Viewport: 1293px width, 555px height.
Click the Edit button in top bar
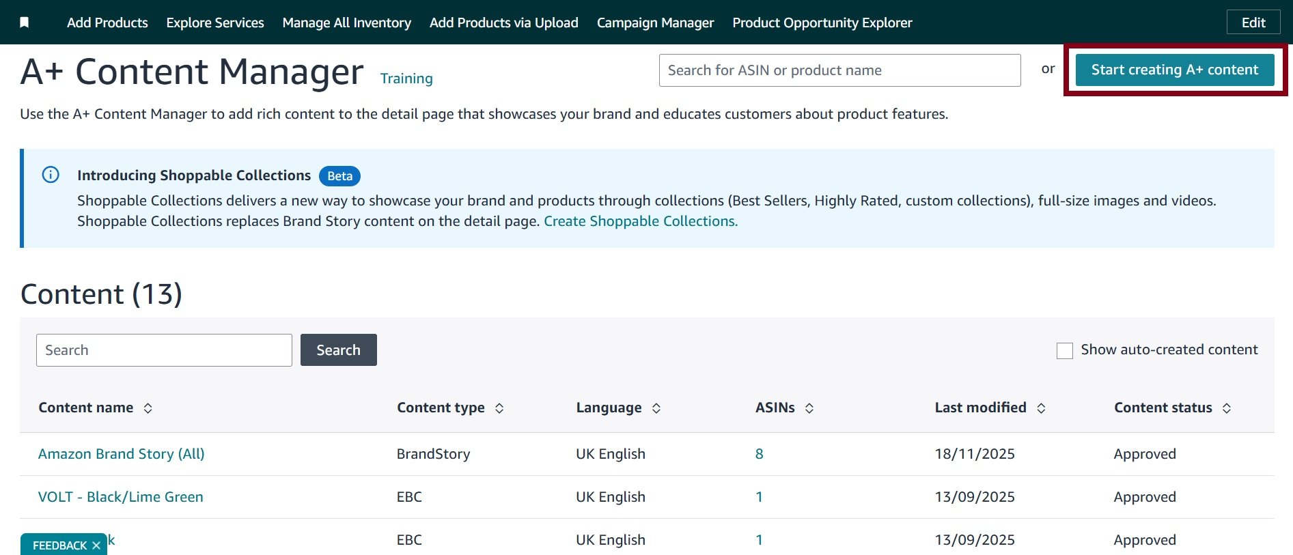1253,22
